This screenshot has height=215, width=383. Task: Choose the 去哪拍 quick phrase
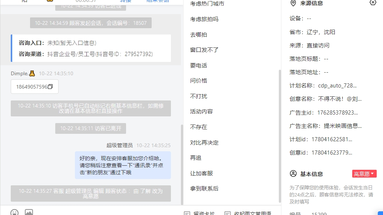click(x=199, y=35)
